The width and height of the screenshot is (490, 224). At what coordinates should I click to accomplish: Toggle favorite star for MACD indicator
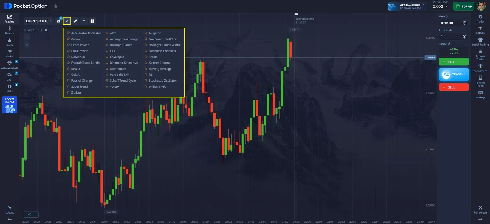(x=68, y=69)
